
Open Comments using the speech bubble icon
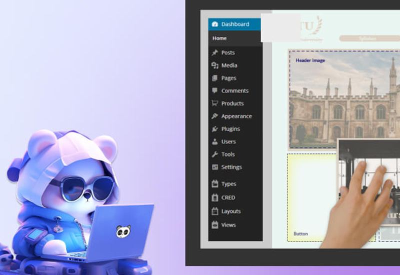pos(215,91)
